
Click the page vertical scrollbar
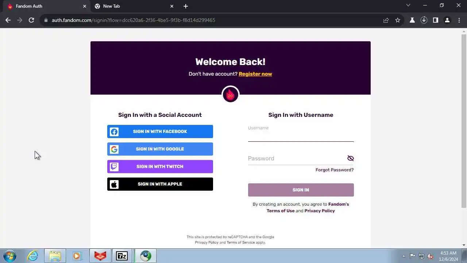coord(464,121)
